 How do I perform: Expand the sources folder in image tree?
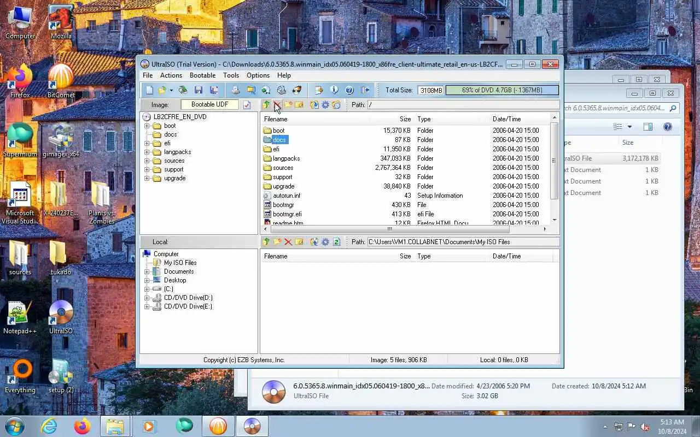(147, 161)
